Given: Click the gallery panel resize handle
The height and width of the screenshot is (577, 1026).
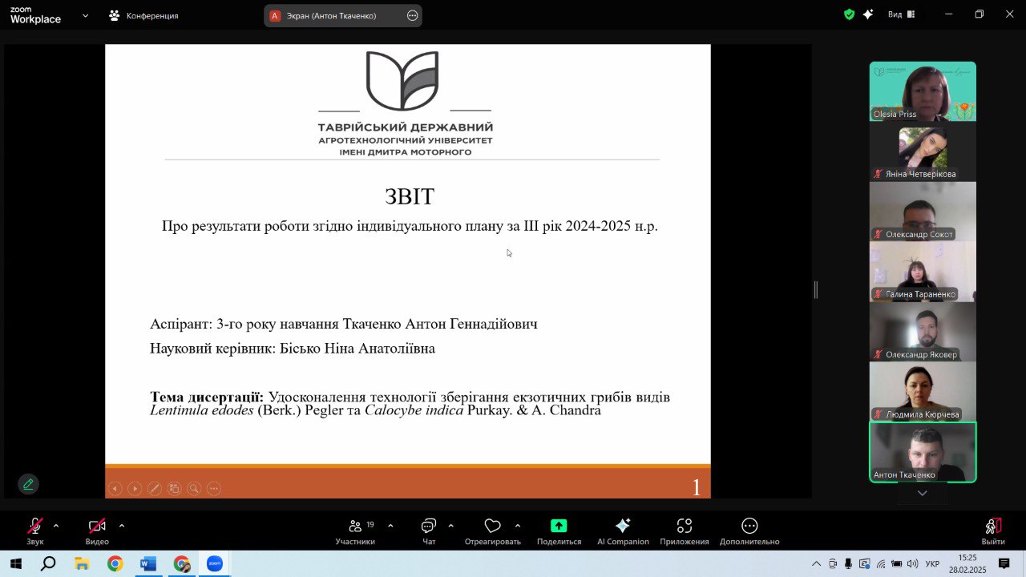Looking at the screenshot, I should [816, 289].
